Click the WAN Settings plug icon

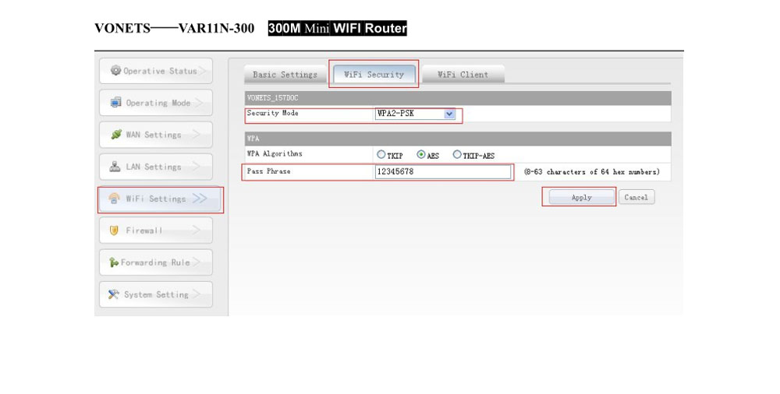point(116,134)
